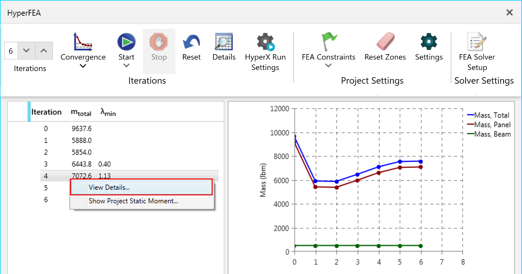This screenshot has width=522, height=274.
Task: Expand the FEA Constraints dropdown chevron
Action: 329,65
